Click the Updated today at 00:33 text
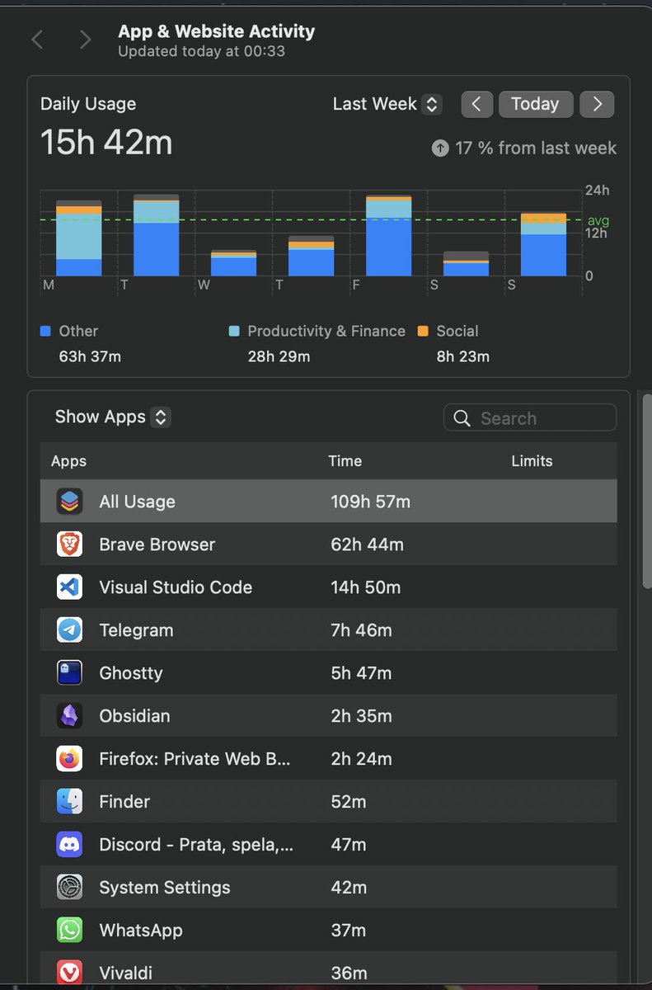This screenshot has height=990, width=652. pos(200,51)
